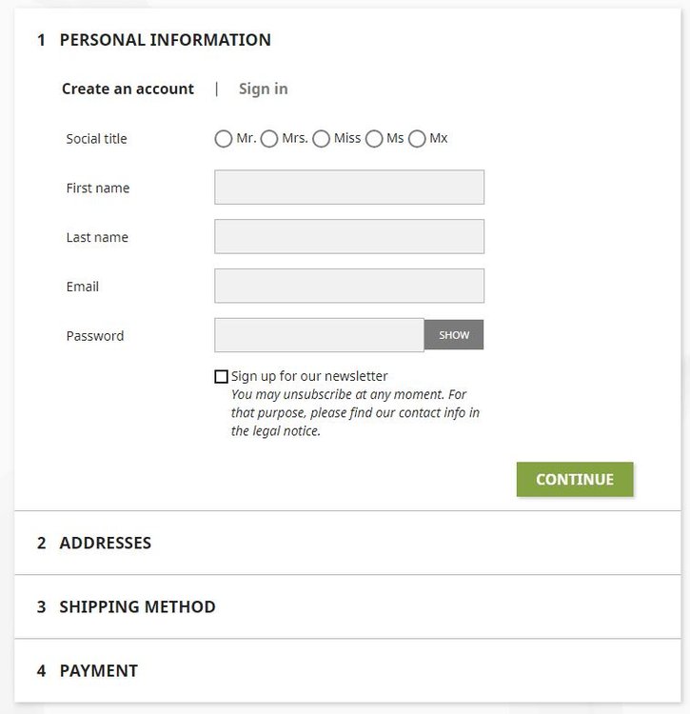Viewport: 690px width, 714px height.
Task: Select Ms as social title
Action: (375, 139)
